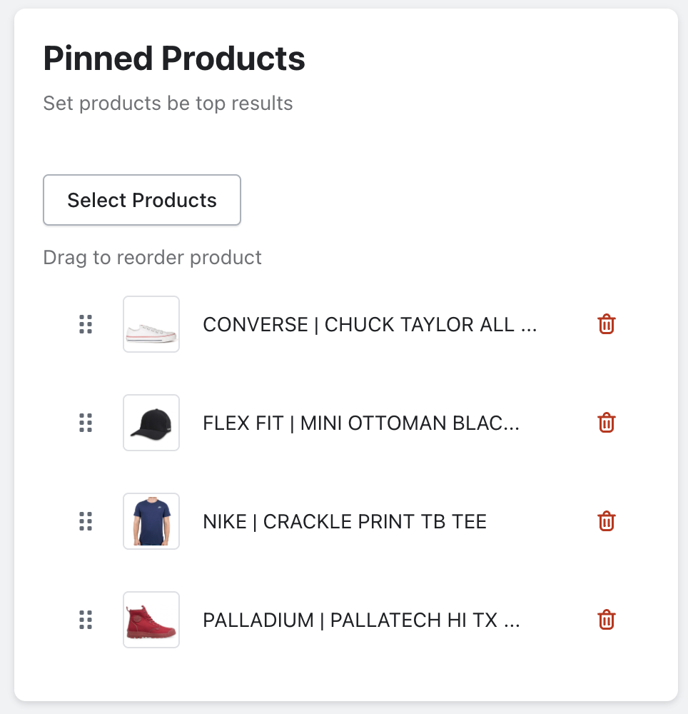Delete the Converse Chuck Taylor pinned product
The image size is (688, 714).
(x=606, y=324)
